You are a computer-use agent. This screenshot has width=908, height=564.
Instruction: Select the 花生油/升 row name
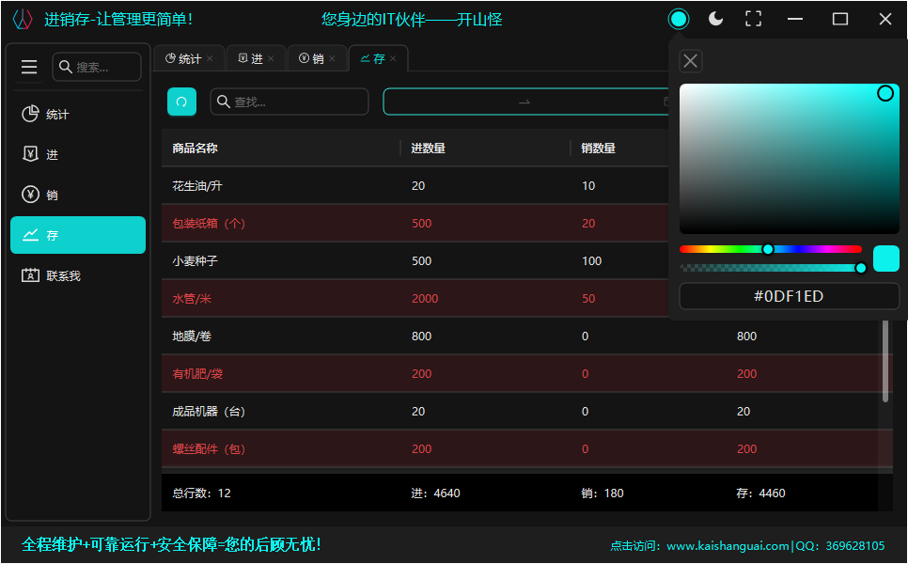point(196,186)
